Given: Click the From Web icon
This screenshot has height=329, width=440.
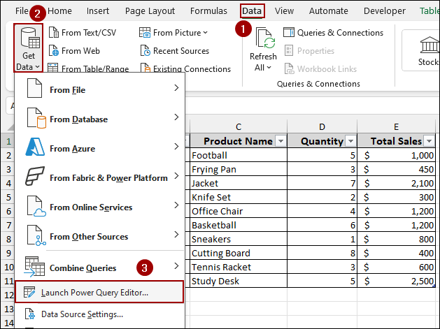Looking at the screenshot, I should 54,51.
